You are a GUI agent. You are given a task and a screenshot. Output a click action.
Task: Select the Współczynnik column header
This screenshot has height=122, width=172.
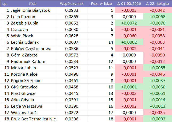[x=72, y=4]
